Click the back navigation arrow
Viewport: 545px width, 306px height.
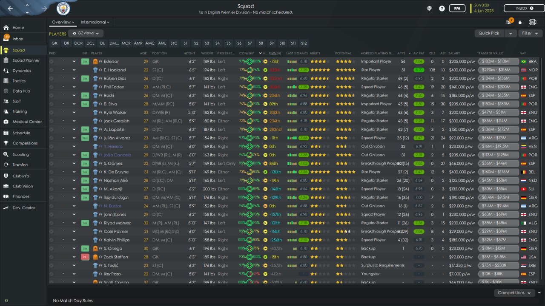point(10,8)
